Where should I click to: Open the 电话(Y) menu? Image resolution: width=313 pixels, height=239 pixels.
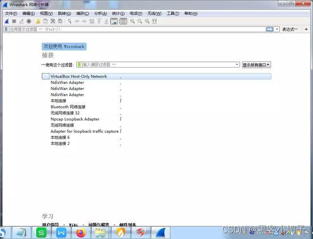tap(136, 13)
